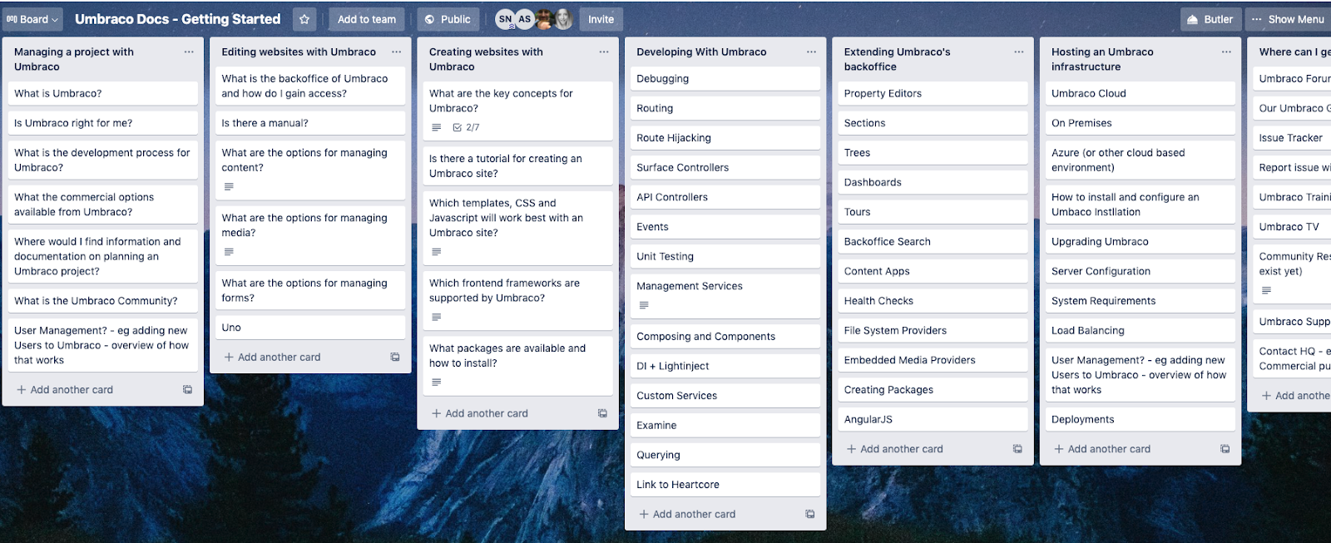1331x543 pixels.
Task: Add another card in Editing websites list
Action: [x=272, y=357]
